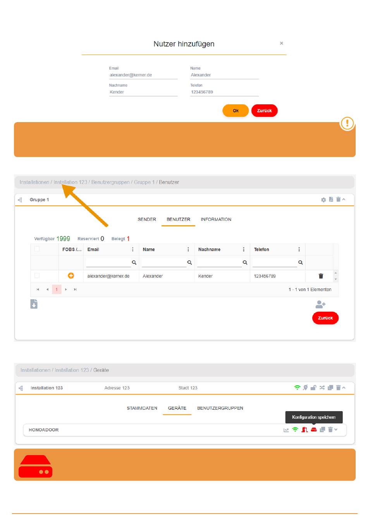Click the tree icon beside Installation 123
Viewport: 368px width, 526px height.
pos(21,388)
